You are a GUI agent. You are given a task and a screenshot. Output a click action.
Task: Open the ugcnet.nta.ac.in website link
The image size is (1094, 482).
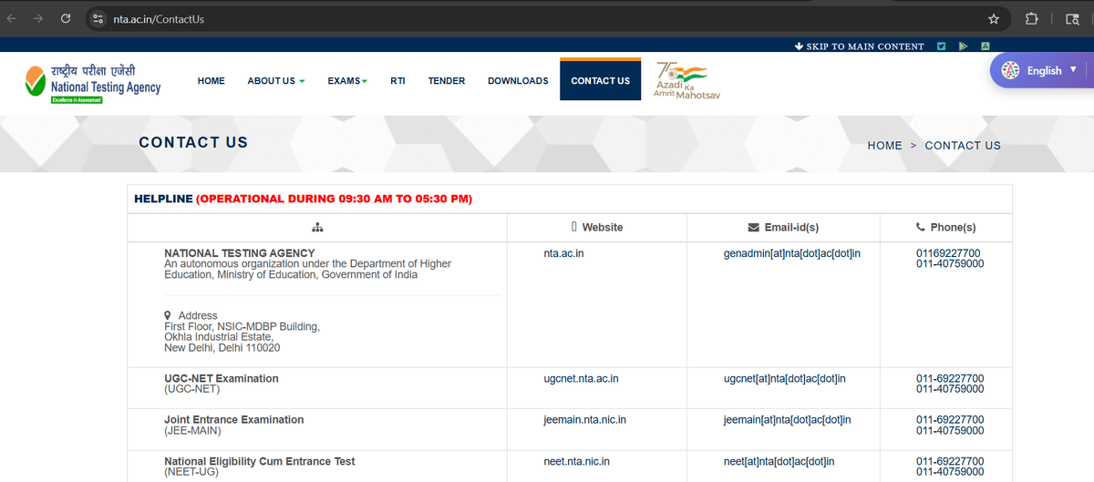[x=581, y=378]
